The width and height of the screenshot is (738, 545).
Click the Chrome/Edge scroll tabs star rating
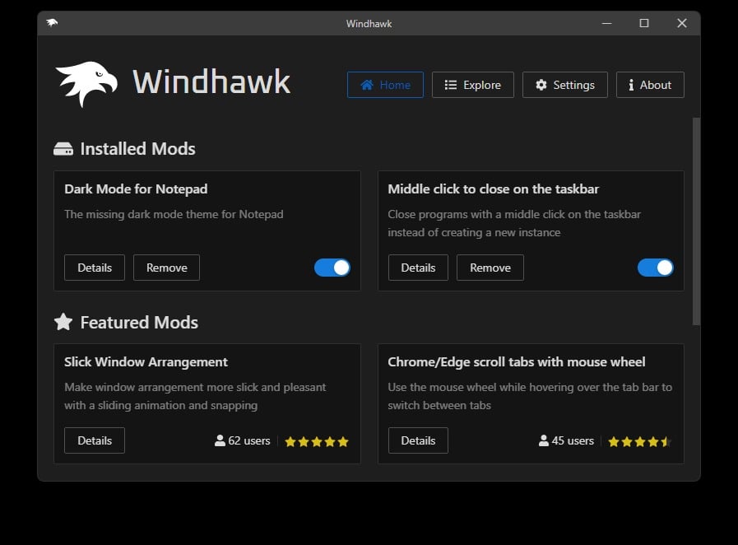tap(639, 441)
